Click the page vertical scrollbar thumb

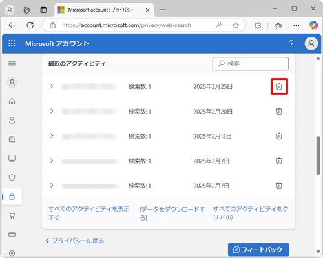[318, 155]
